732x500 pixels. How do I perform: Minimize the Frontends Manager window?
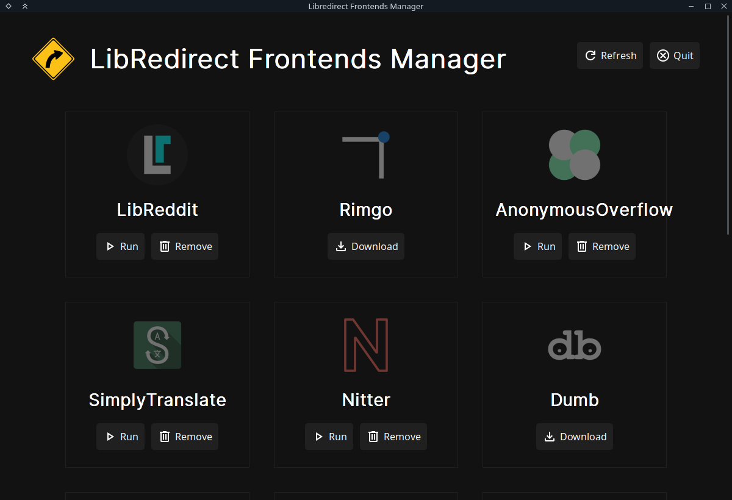pyautogui.click(x=691, y=6)
